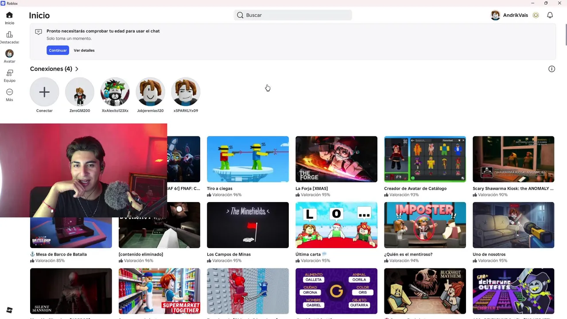
Task: Click the Roblox logo icon at sidebar bottom
Action: point(9,310)
